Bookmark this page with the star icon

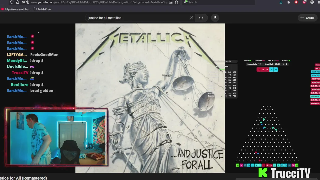point(176,2)
